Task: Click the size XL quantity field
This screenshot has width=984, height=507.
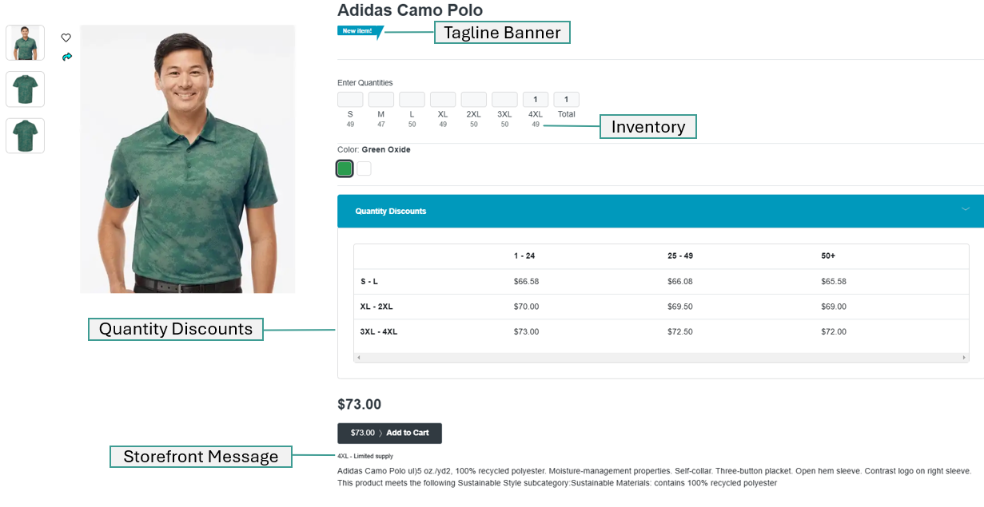Action: (443, 100)
